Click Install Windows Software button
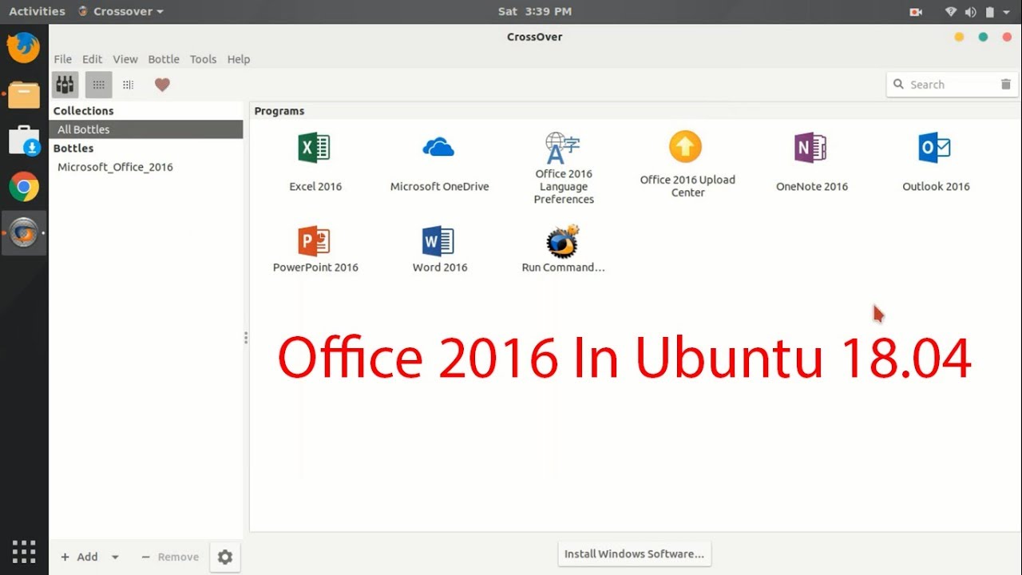 (x=634, y=553)
